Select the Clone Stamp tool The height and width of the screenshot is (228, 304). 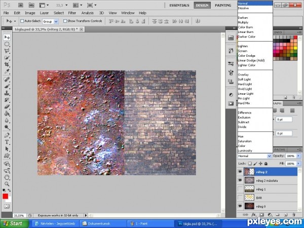click(x=7, y=93)
